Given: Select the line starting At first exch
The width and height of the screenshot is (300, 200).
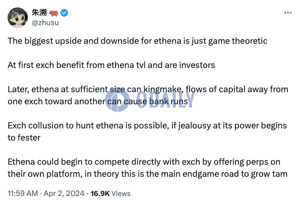Looking at the screenshot, I should tap(111, 65).
